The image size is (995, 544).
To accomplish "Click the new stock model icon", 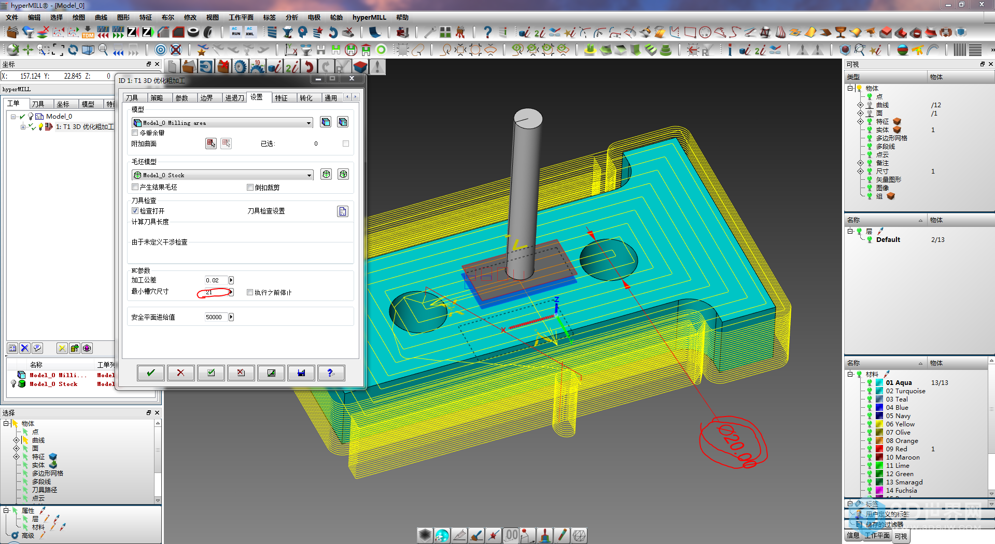I will 326,174.
